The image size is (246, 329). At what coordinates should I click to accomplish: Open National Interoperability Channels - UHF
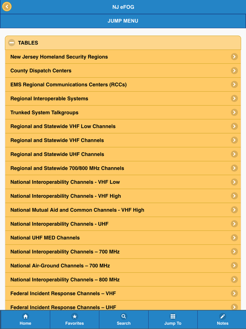click(123, 224)
